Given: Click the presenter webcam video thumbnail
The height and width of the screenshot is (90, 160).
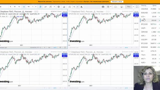Looking at the screenshot, I should pos(147,78).
